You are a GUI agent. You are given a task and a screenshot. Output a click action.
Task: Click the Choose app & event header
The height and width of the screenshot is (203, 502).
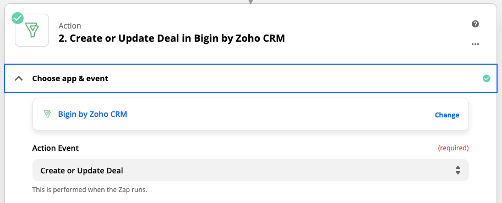tap(251, 78)
